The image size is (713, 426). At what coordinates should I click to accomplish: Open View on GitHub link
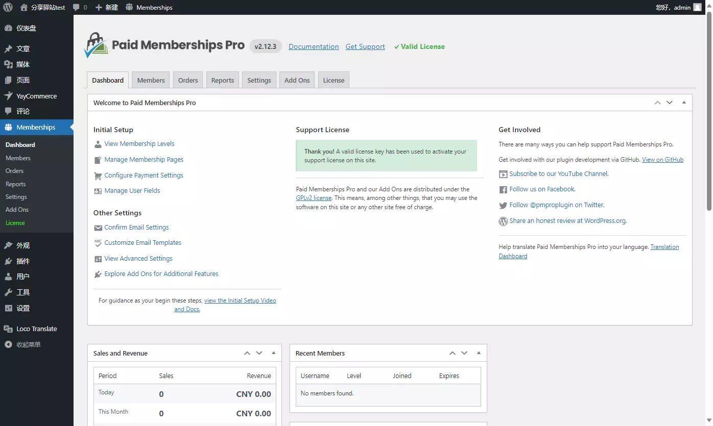pos(662,160)
